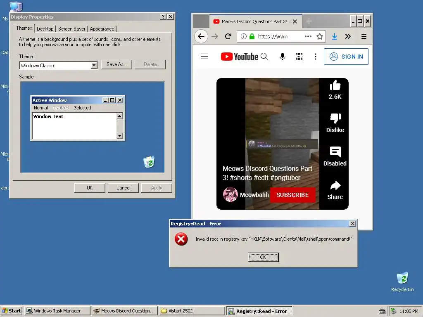Expand the Theme dropdown list
Image resolution: width=423 pixels, height=317 pixels.
point(94,65)
